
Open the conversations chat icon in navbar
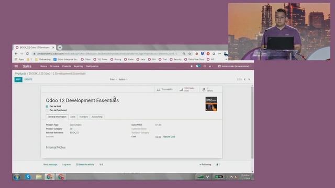[x=198, y=66]
